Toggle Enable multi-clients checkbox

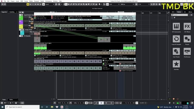[x=69, y=18]
